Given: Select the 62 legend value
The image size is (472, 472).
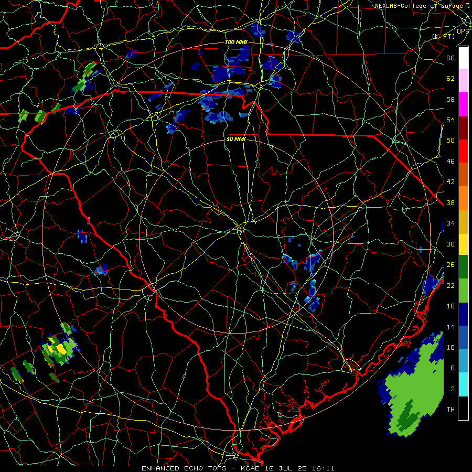Looking at the screenshot, I should pyautogui.click(x=450, y=79).
